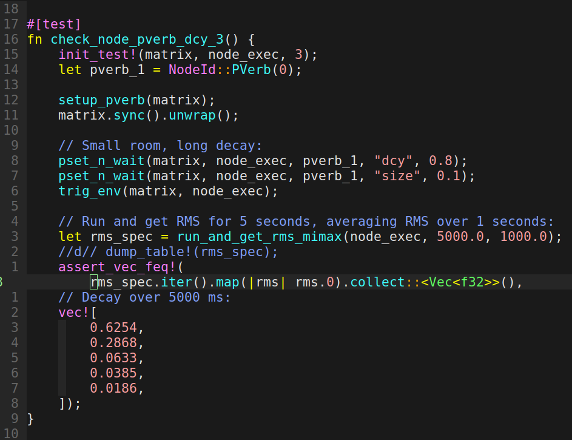Click run_and_get_rms_mimax function name
The width and height of the screenshot is (572, 440).
click(259, 237)
